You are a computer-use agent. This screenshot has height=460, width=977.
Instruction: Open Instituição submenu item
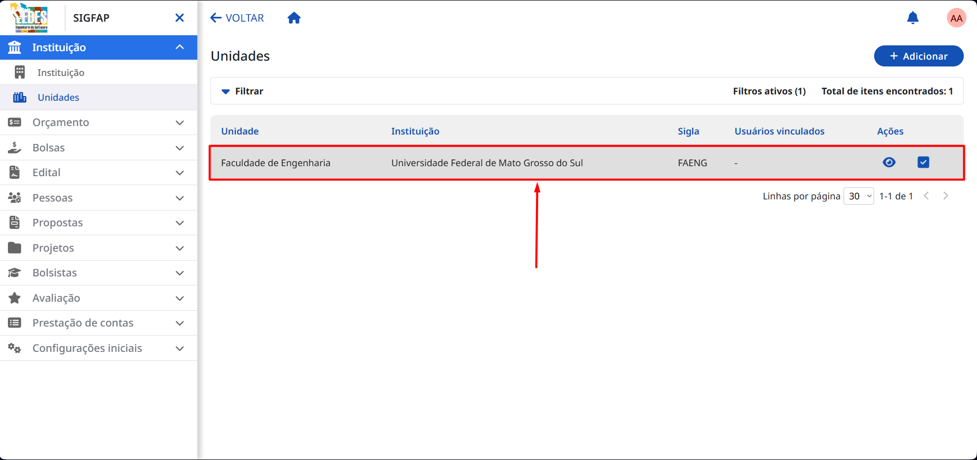coord(99,72)
